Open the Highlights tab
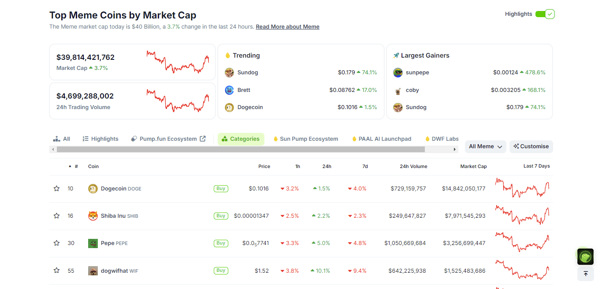This screenshot has height=289, width=602. pos(100,139)
